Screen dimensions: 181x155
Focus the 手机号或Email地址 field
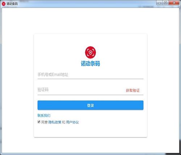click(90, 75)
